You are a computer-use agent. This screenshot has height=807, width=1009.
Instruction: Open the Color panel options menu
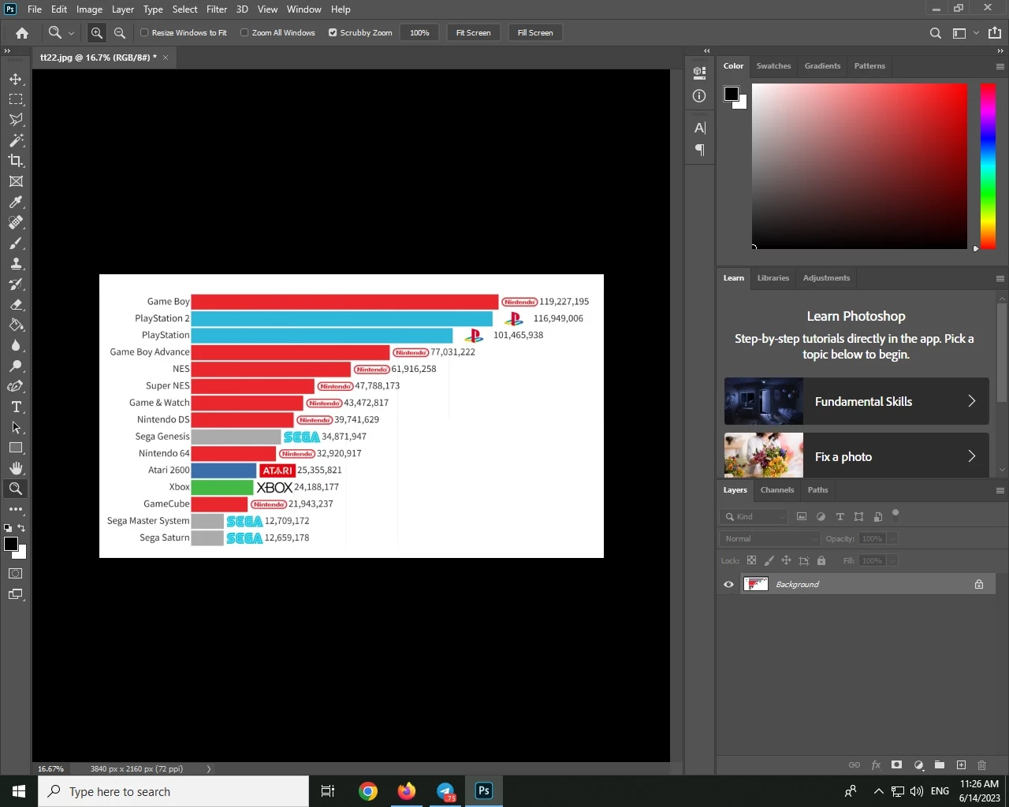[x=1000, y=66]
